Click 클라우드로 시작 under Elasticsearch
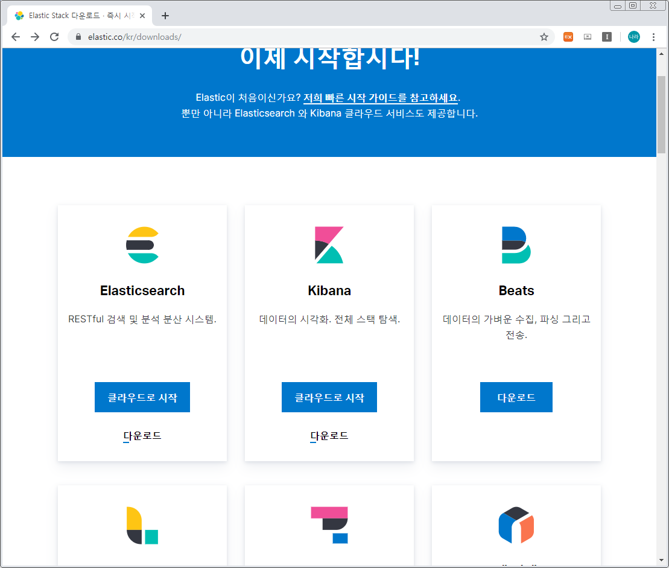This screenshot has height=568, width=669. [142, 397]
